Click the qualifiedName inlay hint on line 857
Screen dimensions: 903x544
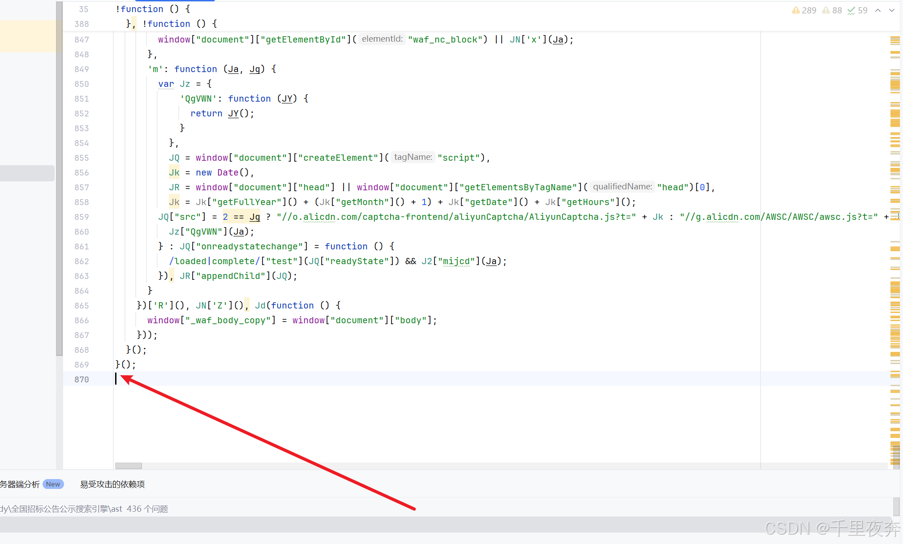click(x=622, y=187)
